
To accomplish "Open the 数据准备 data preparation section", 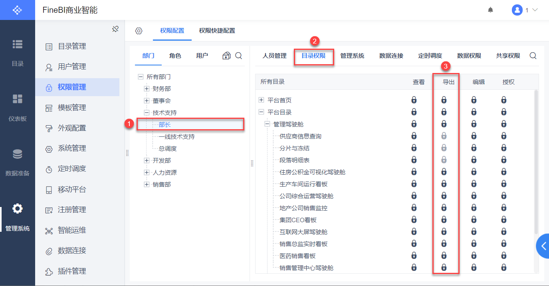I will pos(18,162).
